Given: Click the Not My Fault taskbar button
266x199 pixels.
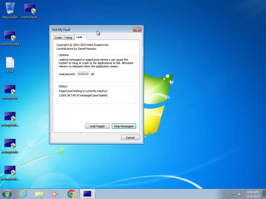Looking at the screenshot, I should coord(87,194).
